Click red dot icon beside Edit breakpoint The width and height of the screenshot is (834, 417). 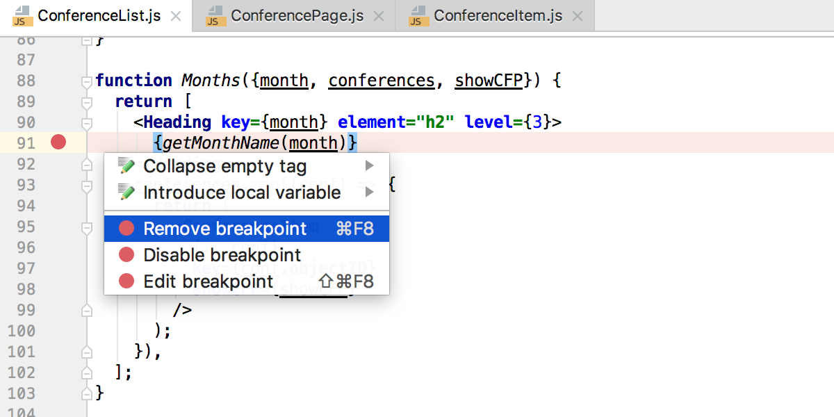point(126,281)
